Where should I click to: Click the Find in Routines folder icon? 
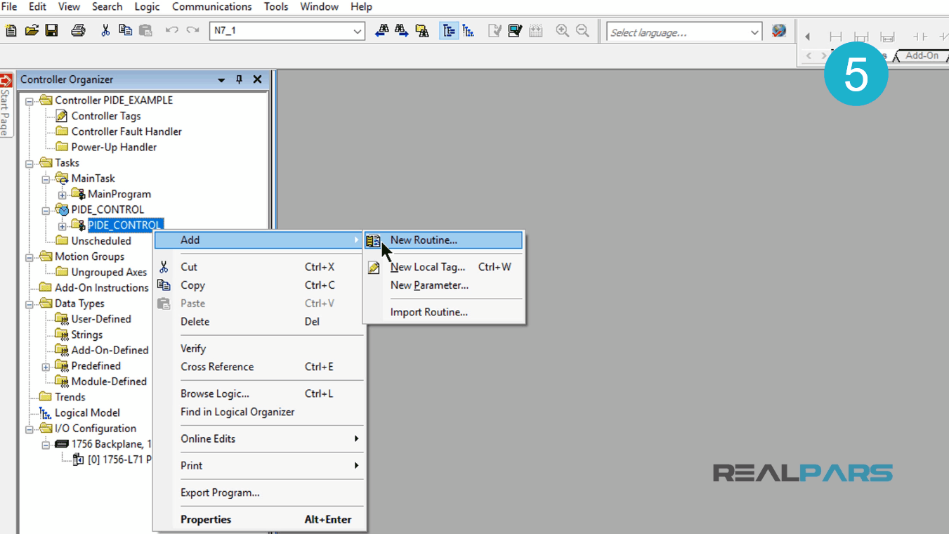(421, 31)
